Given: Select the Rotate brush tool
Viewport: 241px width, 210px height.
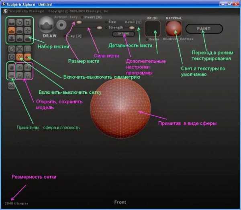Looking at the screenshot, I should pos(20,23).
